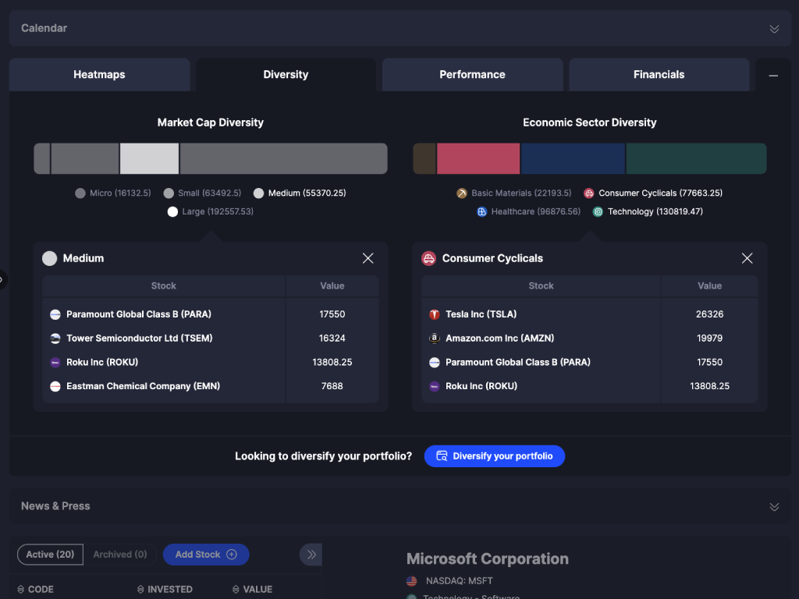Viewport: 799px width, 599px height.
Task: Sort by the CODE column
Action: tap(35, 590)
